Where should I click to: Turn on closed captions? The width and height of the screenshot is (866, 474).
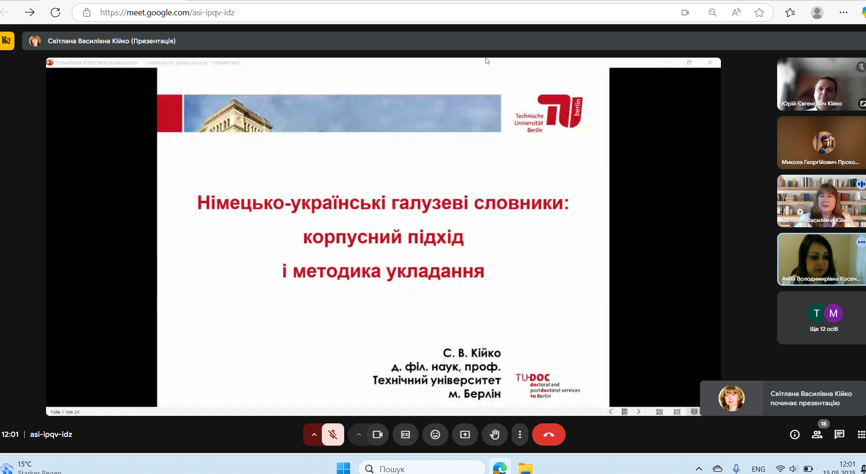click(406, 434)
